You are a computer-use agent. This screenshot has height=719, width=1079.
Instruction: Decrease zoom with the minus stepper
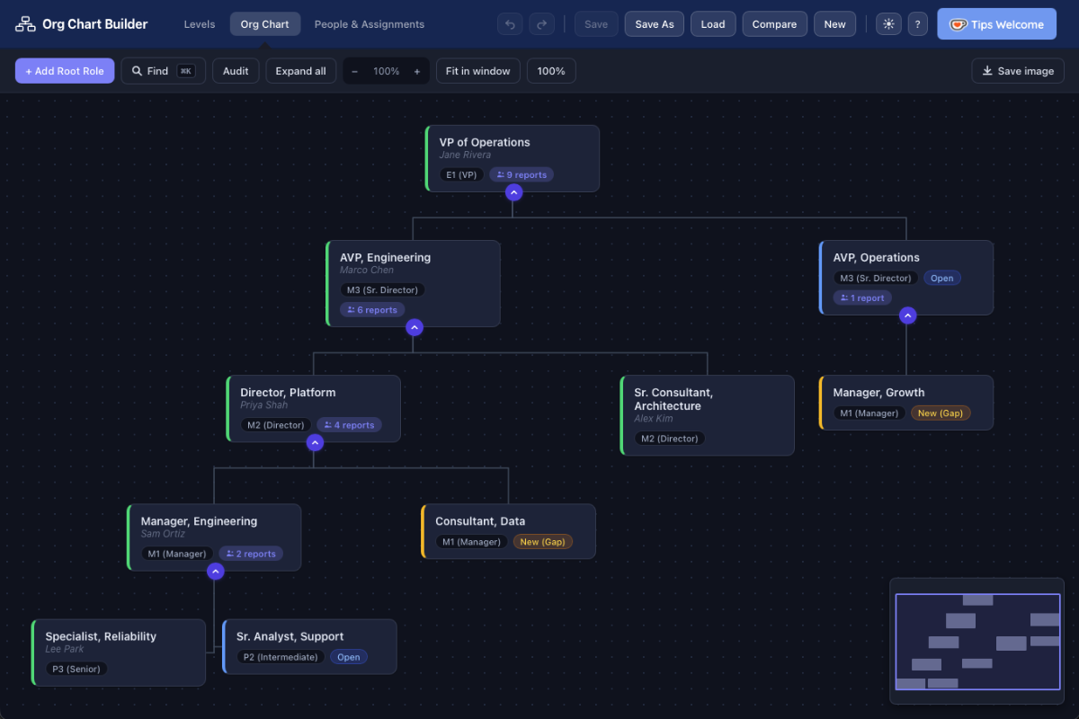[x=355, y=70]
